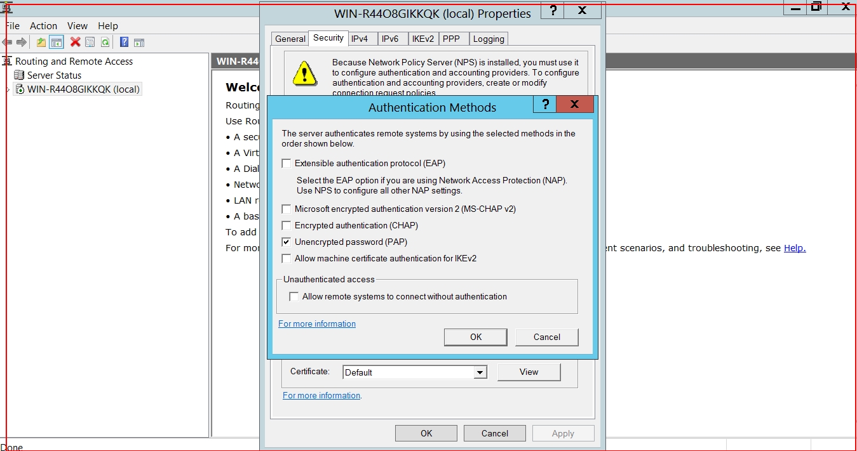Check Allow remote systems to connect without authentication
Viewport: 857px width, 451px height.
294,297
